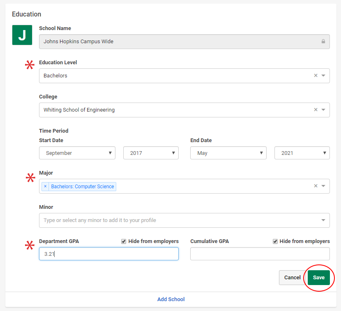This screenshot has width=341, height=311.
Task: Click the Education heading
Action: pos(27,14)
